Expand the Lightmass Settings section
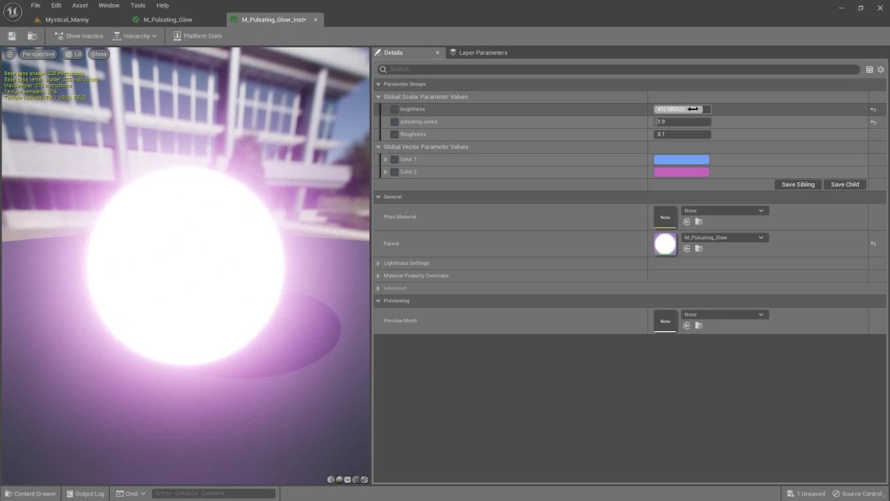 pyautogui.click(x=378, y=264)
